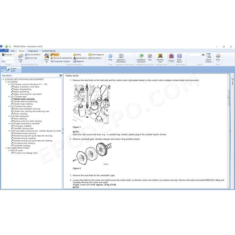
Task: Open Diagrams
Action: (x=79, y=61)
